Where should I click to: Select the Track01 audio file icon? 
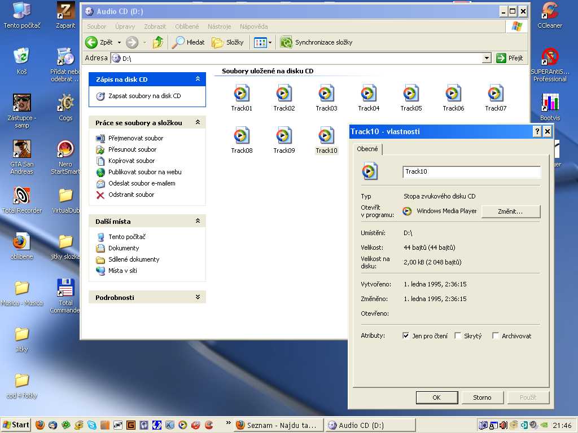(242, 94)
